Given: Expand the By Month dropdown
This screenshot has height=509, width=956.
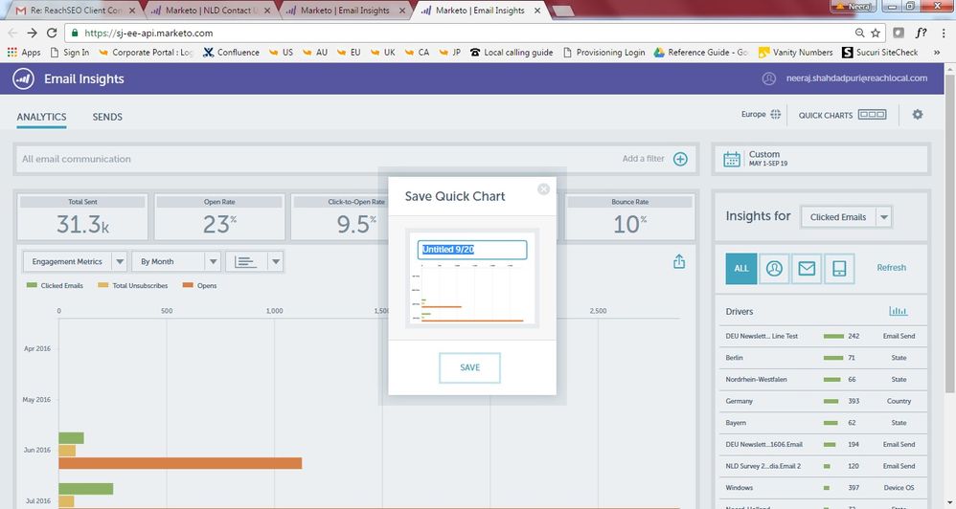Looking at the screenshot, I should coord(177,261).
